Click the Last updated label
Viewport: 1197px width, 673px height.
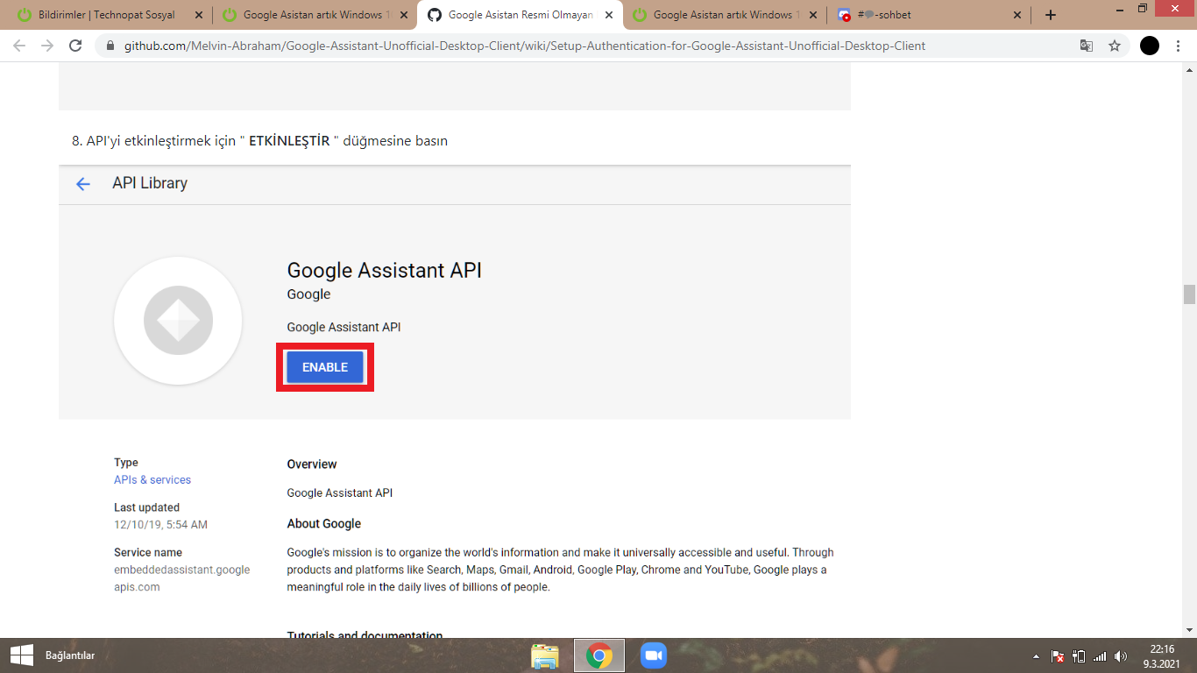(x=146, y=507)
